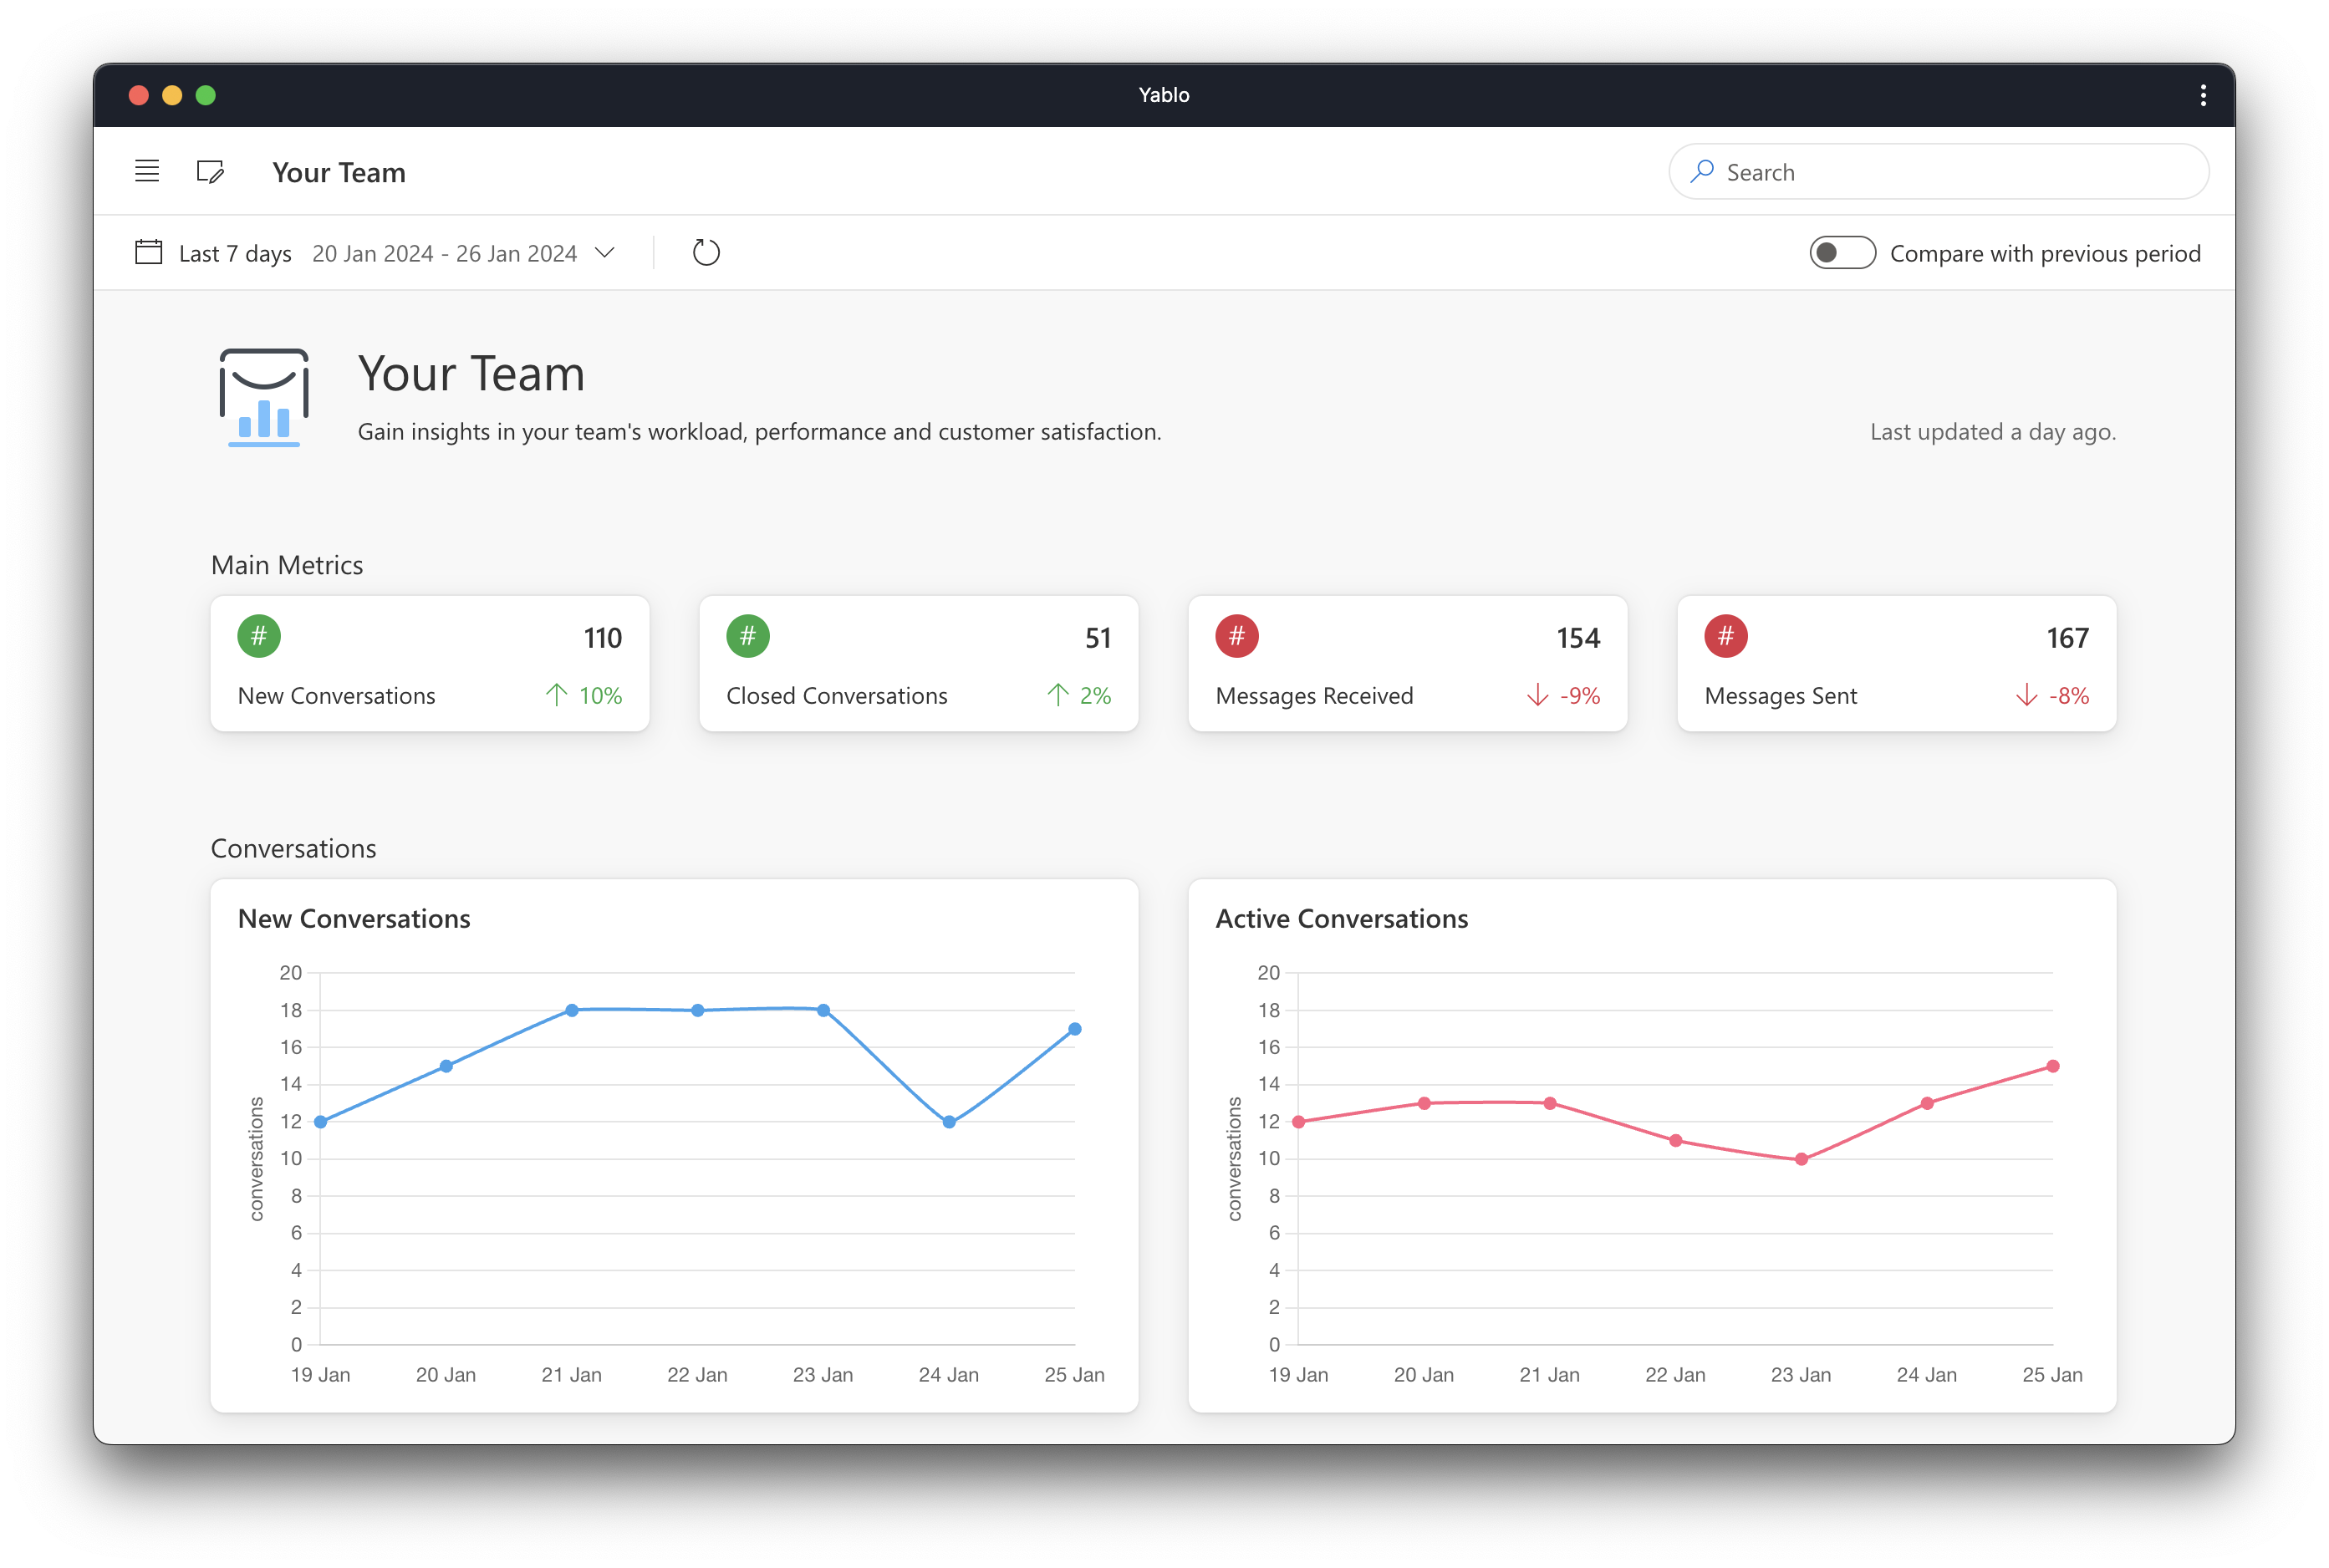Click the 24 Jan data point on blue line
Viewport: 2329px width, 1568px height.
(x=949, y=1122)
